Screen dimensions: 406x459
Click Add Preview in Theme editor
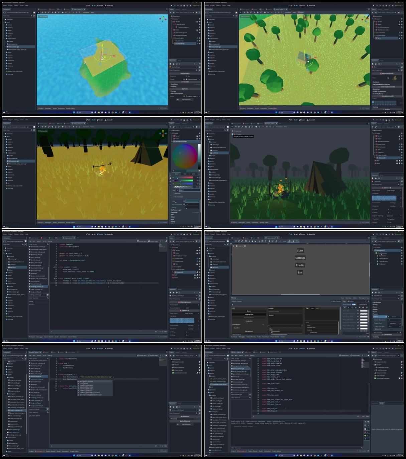coord(336,301)
